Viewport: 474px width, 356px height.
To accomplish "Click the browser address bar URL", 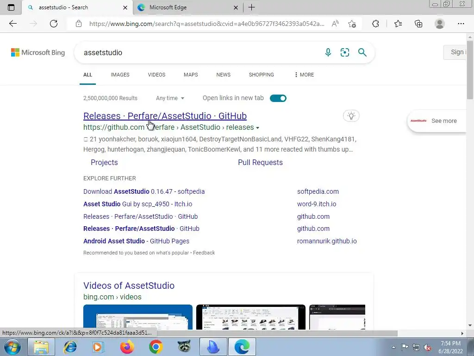I will pos(207,24).
